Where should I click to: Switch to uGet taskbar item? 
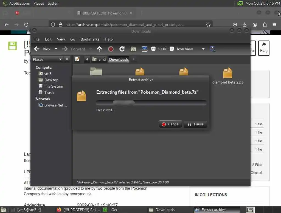click(110, 210)
